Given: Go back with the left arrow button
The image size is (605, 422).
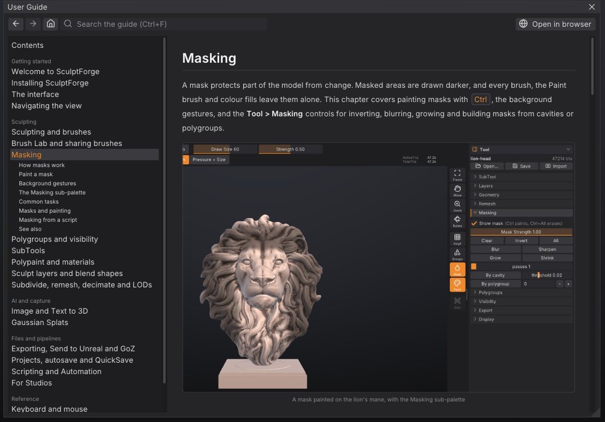Looking at the screenshot, I should click(16, 24).
